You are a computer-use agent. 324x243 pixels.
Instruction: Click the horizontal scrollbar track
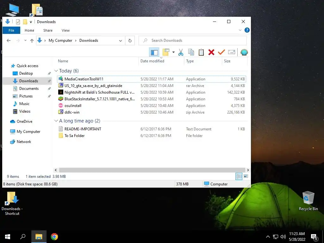(152, 170)
